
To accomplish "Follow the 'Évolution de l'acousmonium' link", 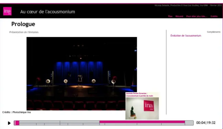I will tap(186, 36).
